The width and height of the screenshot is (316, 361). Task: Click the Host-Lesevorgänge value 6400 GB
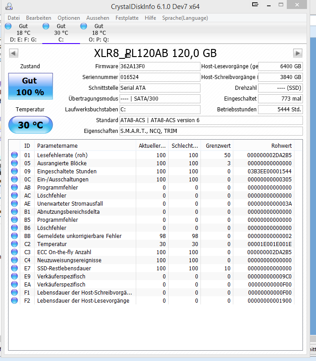point(280,66)
